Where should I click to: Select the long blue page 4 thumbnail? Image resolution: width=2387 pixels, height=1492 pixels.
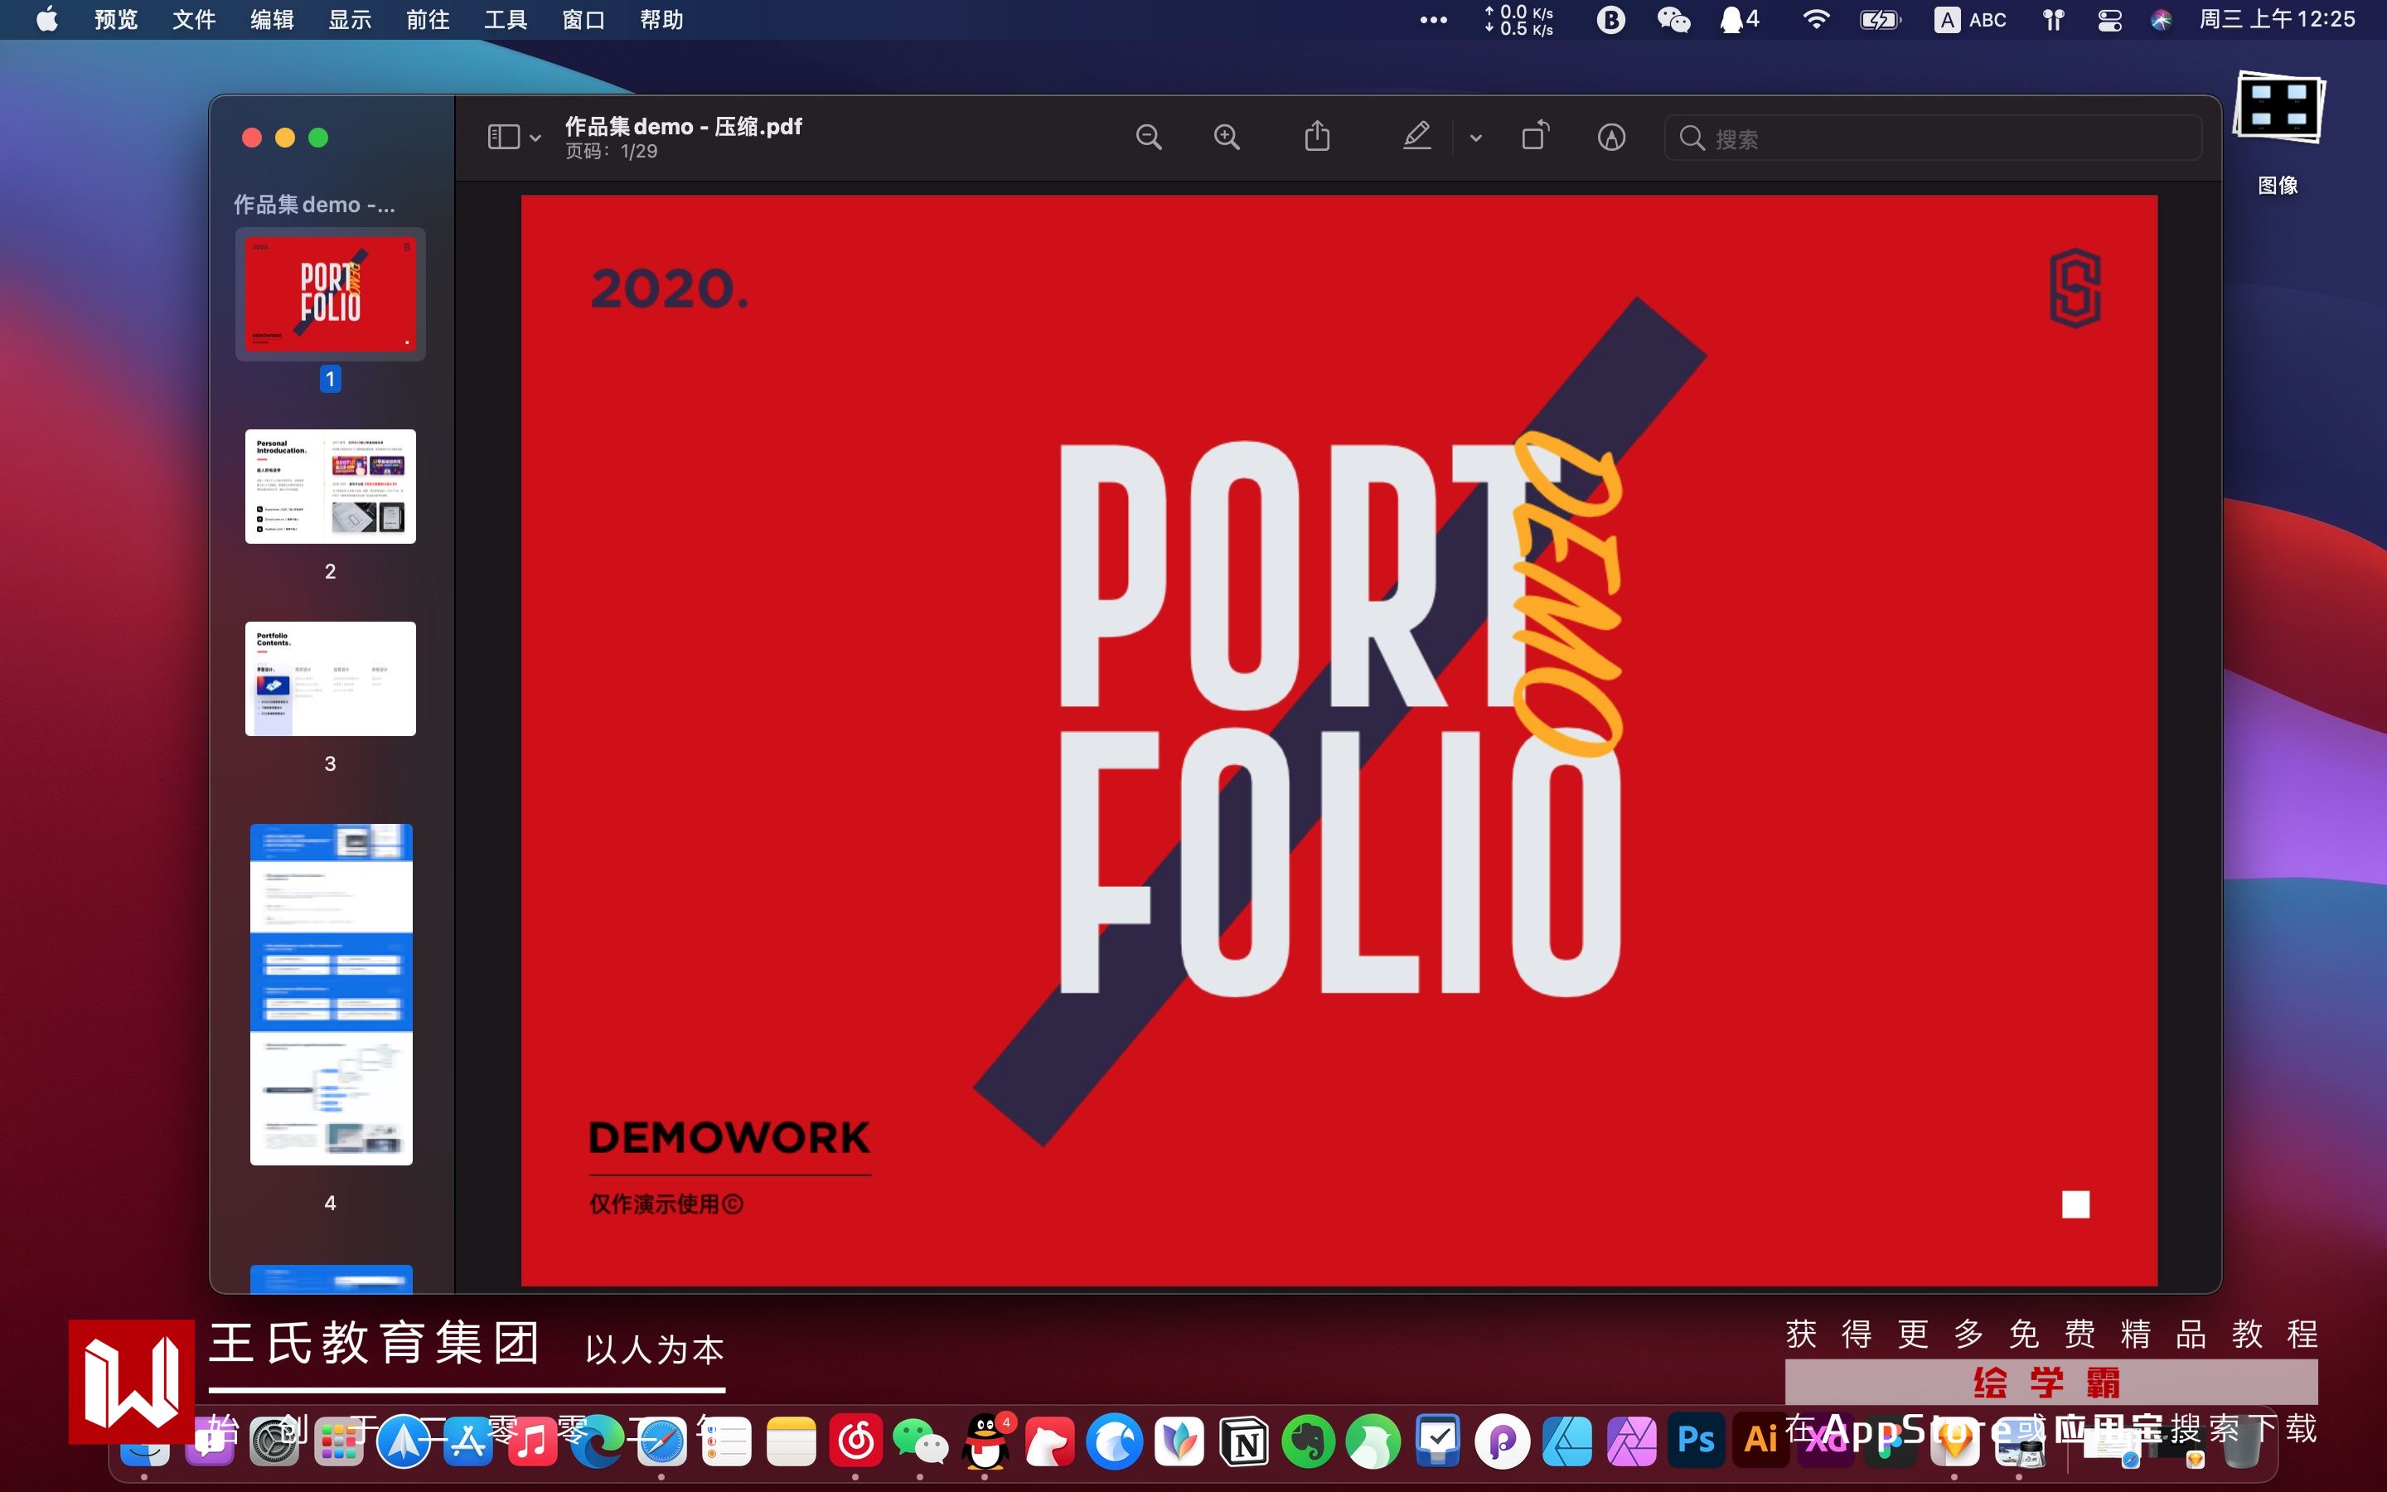click(331, 994)
